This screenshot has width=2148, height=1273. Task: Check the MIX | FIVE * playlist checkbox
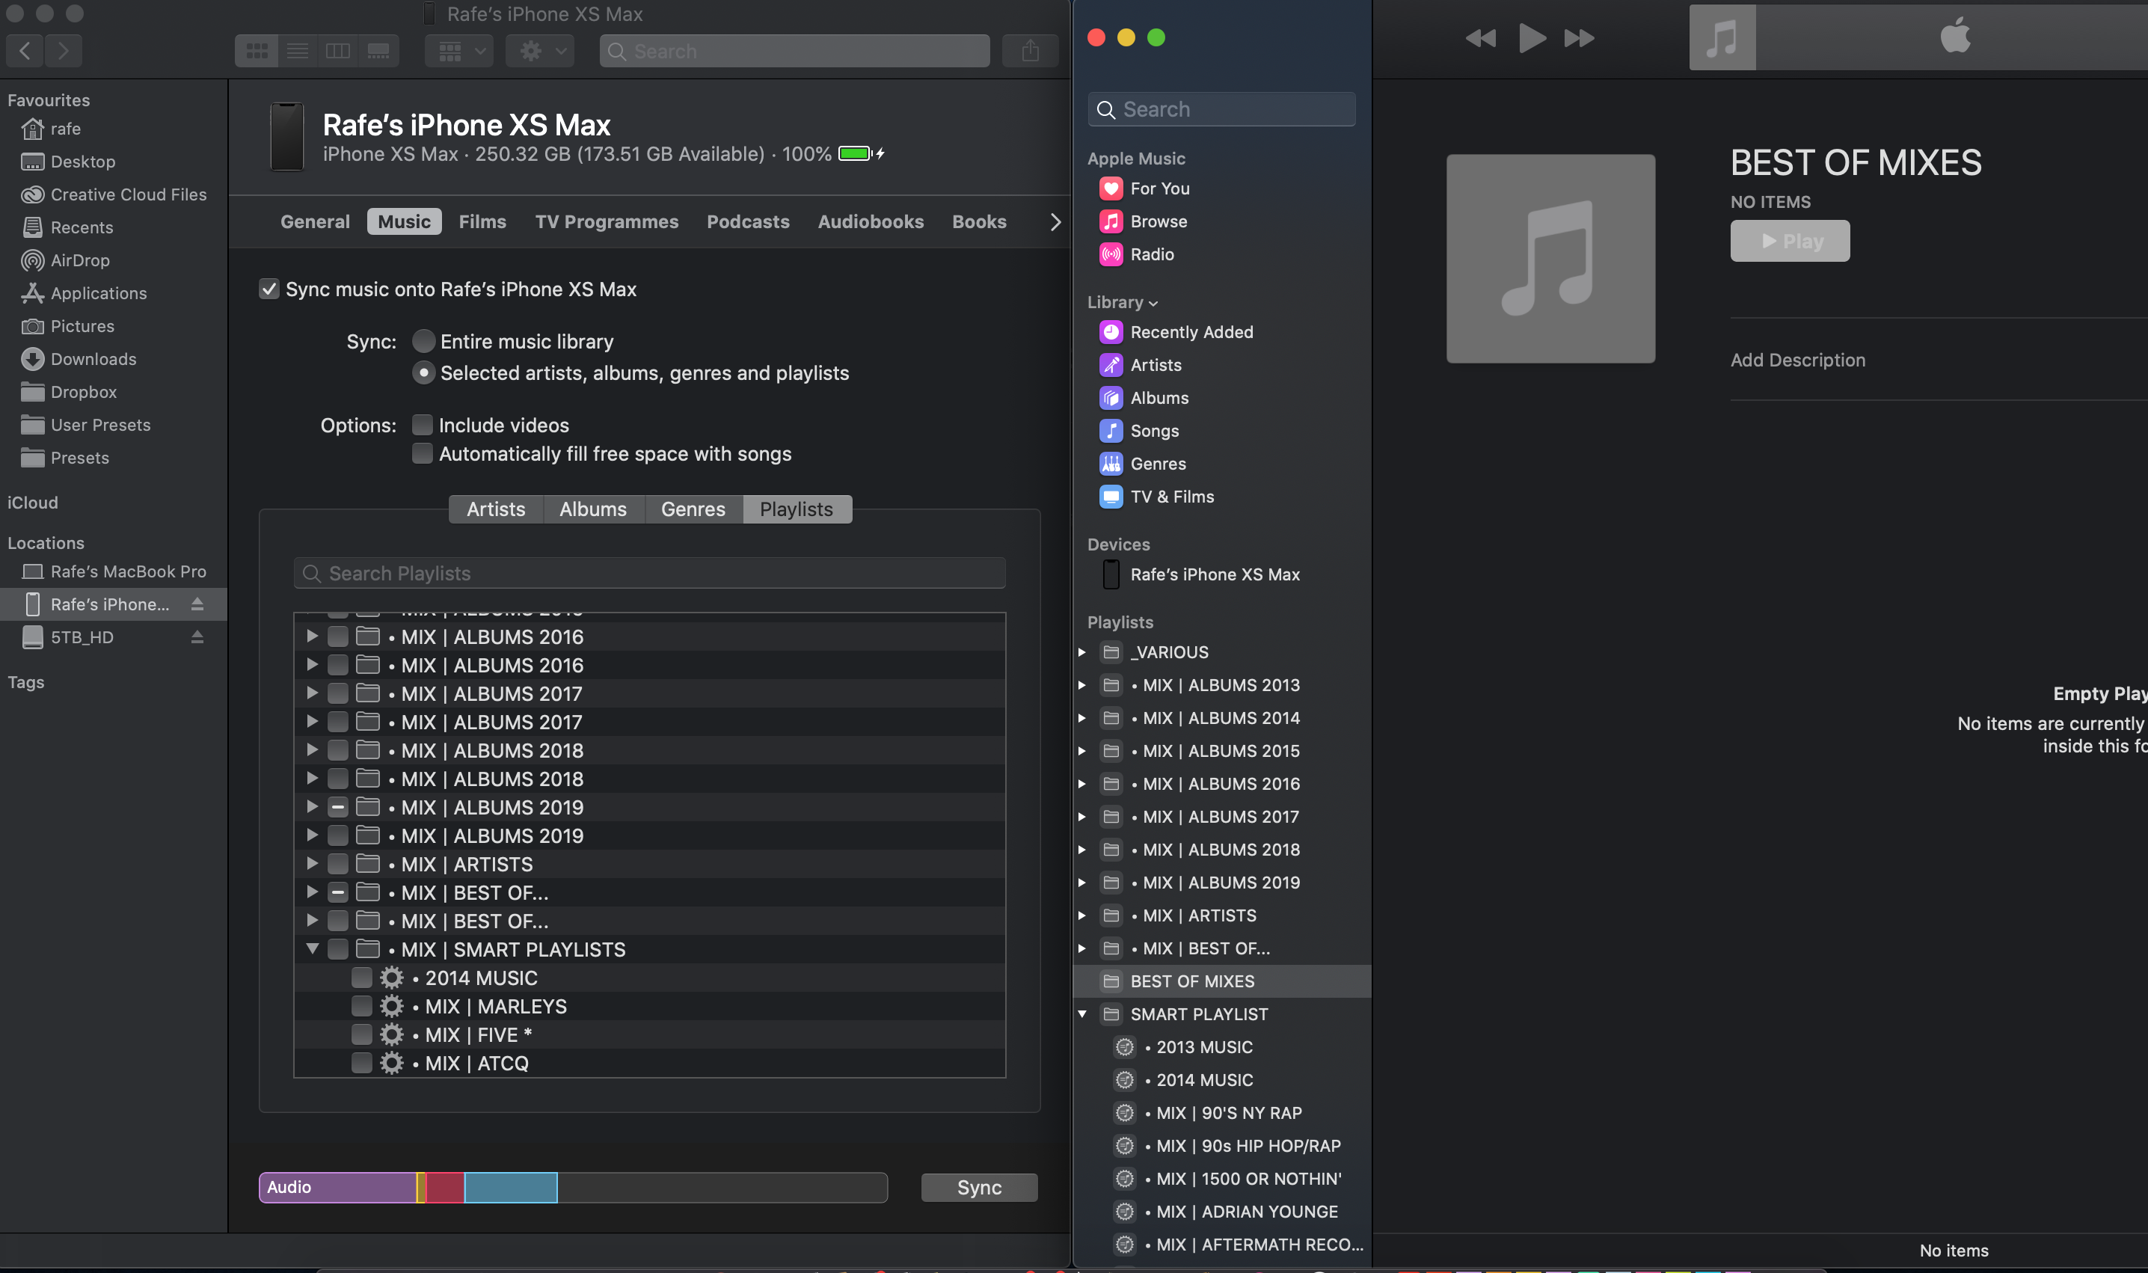point(362,1034)
